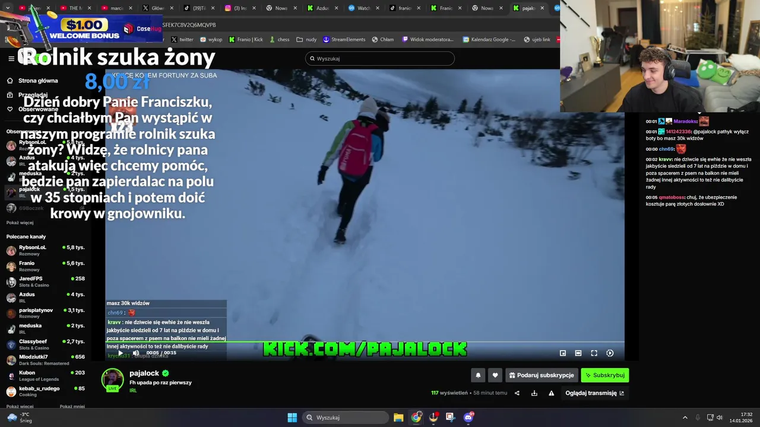Open the nudy bookmarks folder
Image resolution: width=760 pixels, height=427 pixels.
(x=306, y=40)
